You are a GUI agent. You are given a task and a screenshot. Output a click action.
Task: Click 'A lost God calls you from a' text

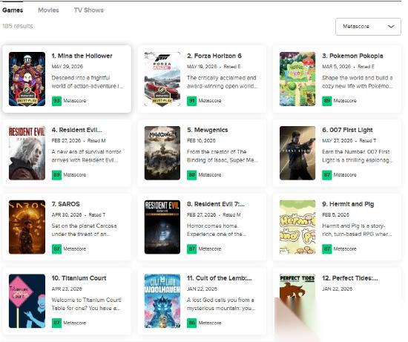(x=220, y=300)
